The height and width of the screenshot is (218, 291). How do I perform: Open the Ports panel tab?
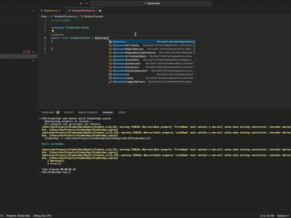click(122, 112)
